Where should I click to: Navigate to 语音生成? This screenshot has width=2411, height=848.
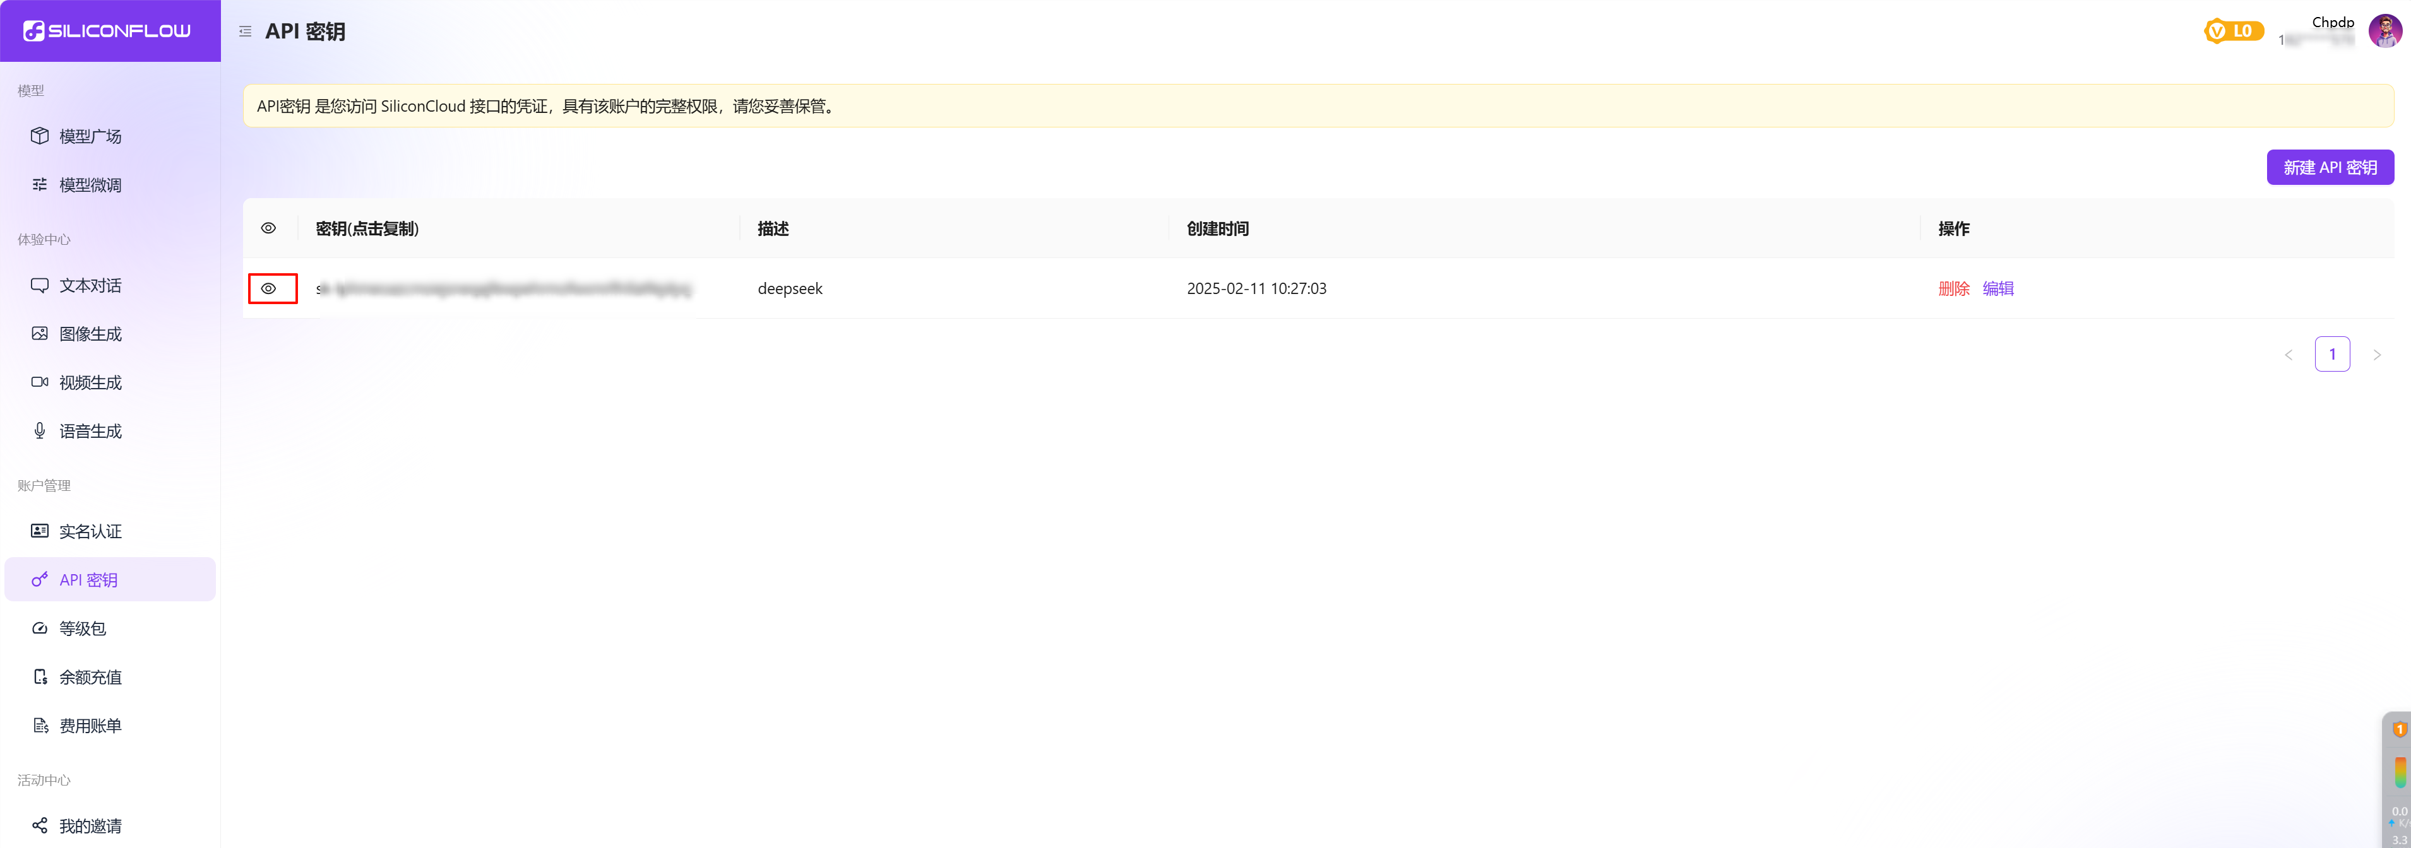[90, 431]
